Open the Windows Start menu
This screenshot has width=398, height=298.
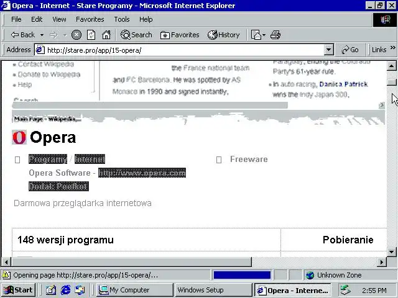[18, 290]
